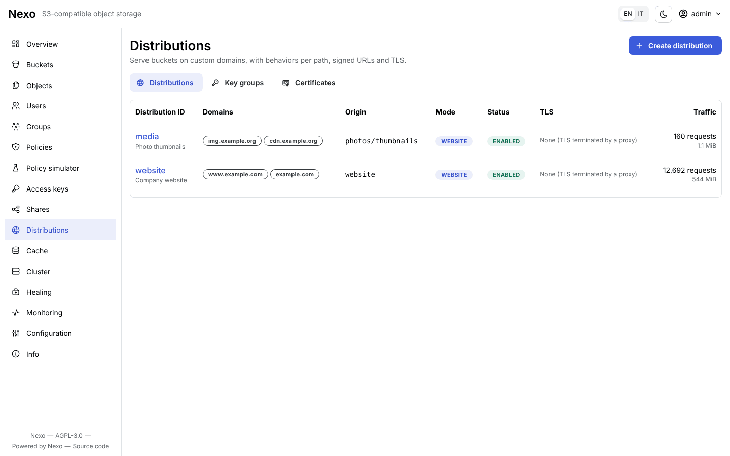
Task: Click the 12,692 requests traffic value
Action: (x=689, y=170)
